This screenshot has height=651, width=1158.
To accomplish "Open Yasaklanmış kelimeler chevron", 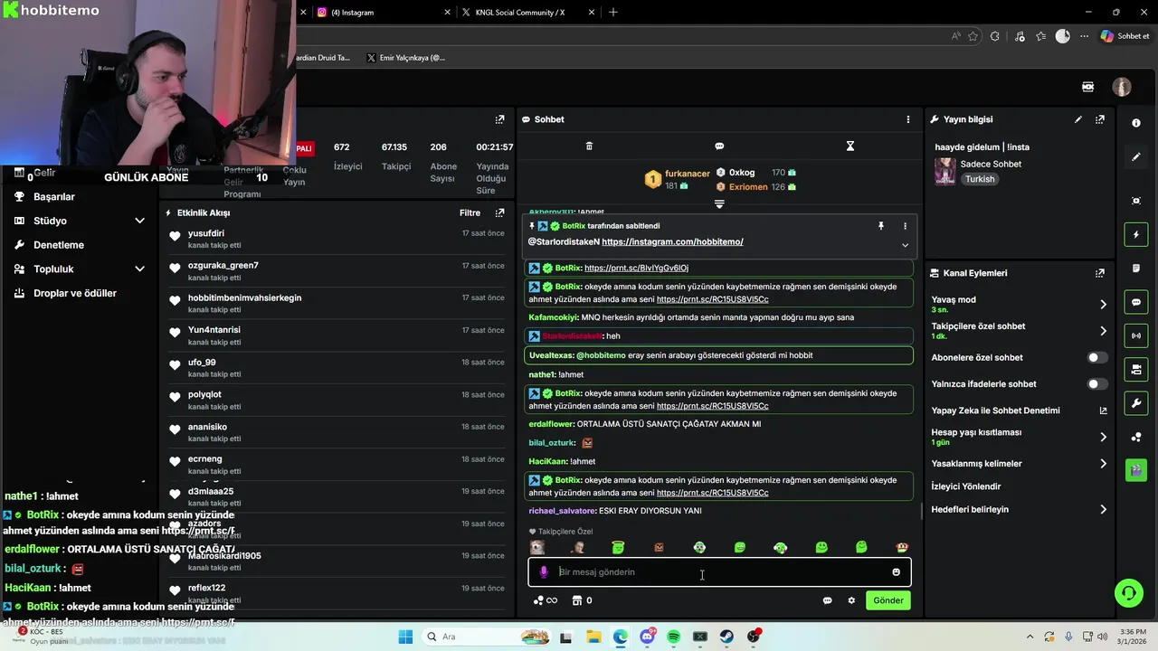I will [x=1103, y=464].
